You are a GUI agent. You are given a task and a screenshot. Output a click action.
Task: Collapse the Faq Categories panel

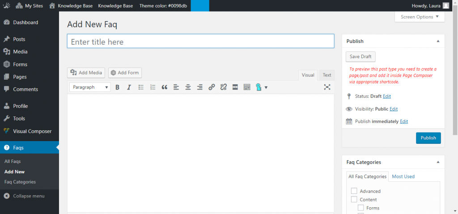438,162
